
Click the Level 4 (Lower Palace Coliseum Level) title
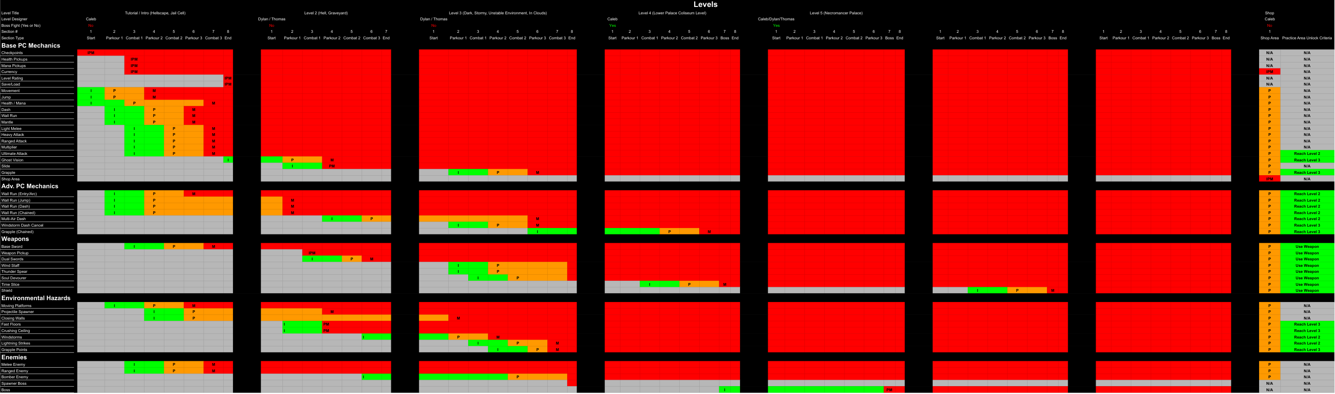[671, 13]
